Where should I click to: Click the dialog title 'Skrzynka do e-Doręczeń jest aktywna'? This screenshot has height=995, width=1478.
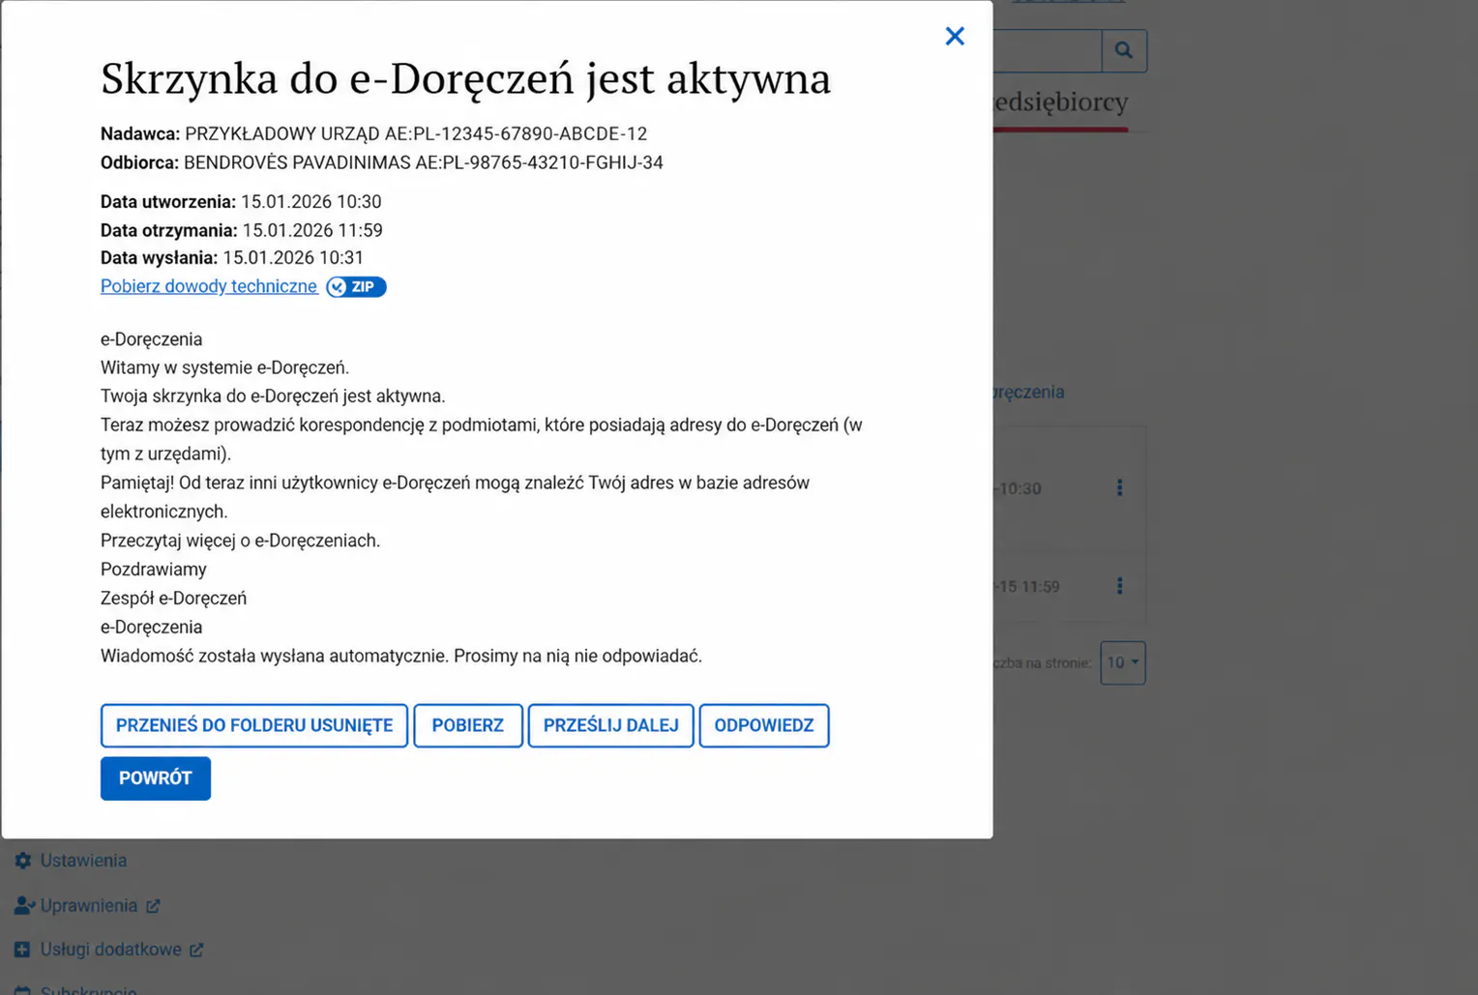(x=465, y=79)
